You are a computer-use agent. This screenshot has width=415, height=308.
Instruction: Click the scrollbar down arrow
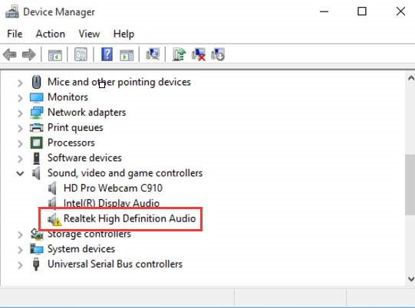pyautogui.click(x=410, y=279)
